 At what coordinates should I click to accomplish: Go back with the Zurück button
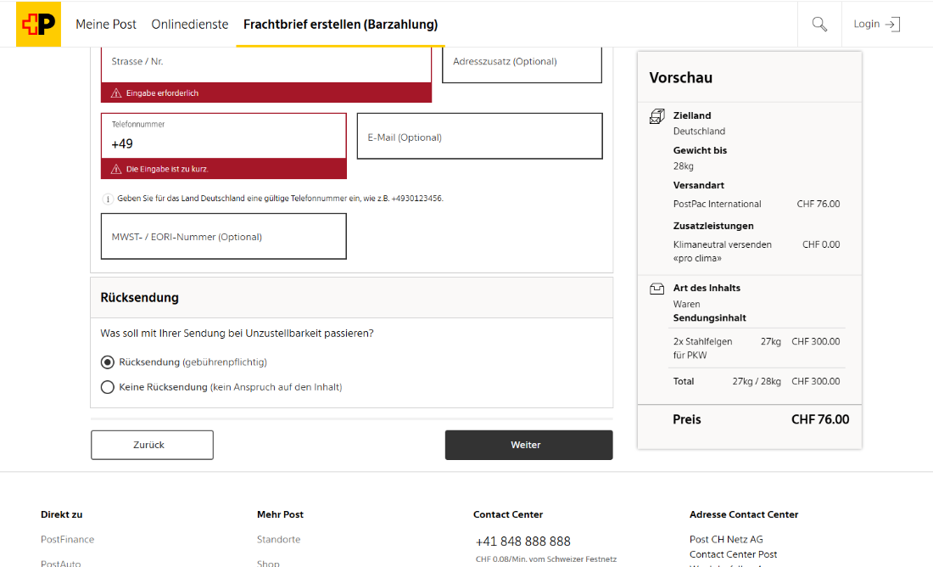tap(153, 445)
